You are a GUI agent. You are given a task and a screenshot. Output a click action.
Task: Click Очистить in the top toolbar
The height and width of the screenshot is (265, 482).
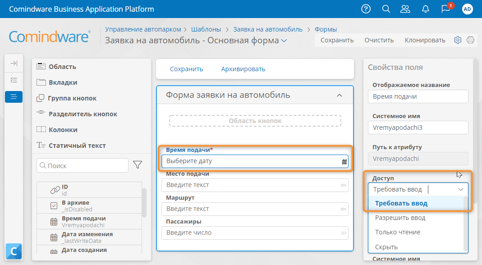379,40
